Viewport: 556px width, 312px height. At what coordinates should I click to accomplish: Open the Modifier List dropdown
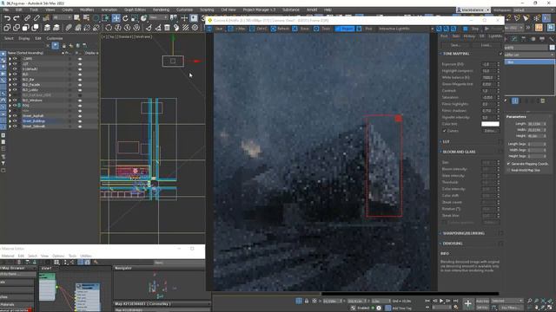[x=529, y=55]
